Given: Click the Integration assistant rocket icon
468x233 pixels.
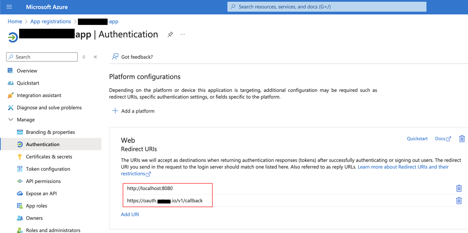Looking at the screenshot, I should 10,95.
